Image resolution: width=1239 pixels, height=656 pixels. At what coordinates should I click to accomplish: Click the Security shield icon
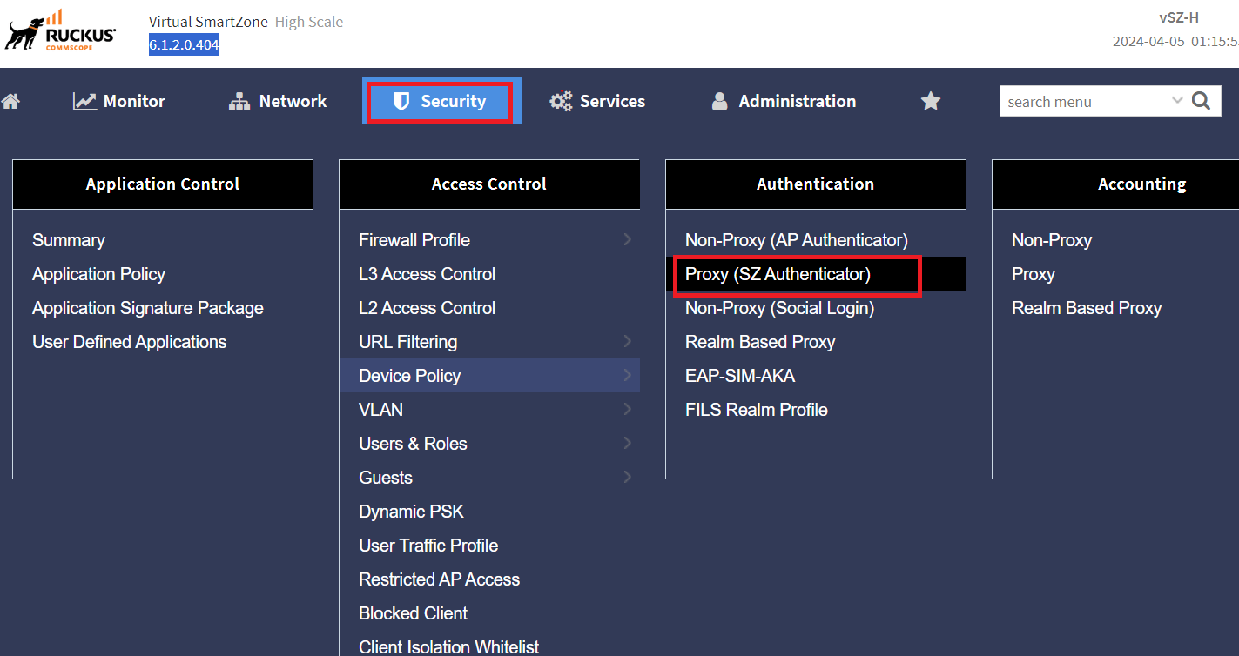[x=401, y=101]
